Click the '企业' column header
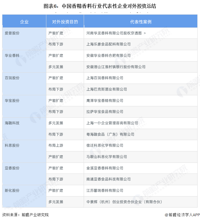Screen dimensions: 200x221 tap(24, 22)
